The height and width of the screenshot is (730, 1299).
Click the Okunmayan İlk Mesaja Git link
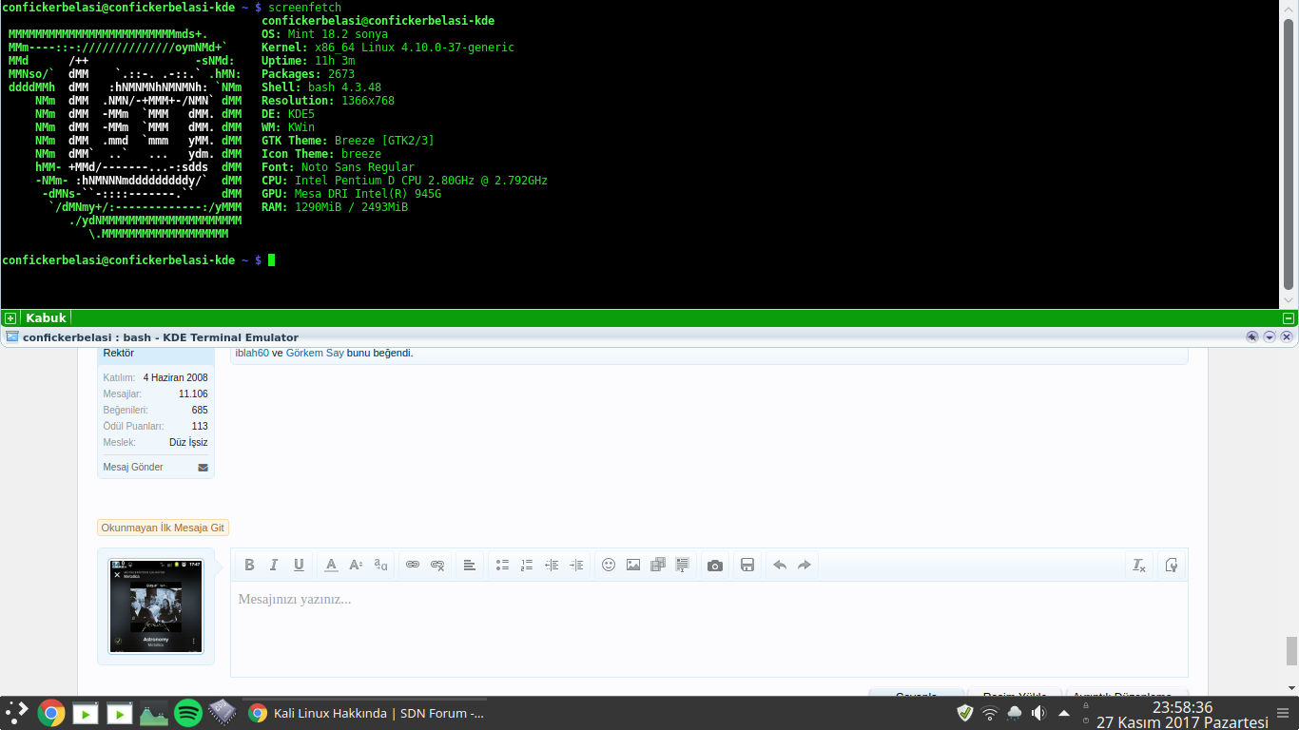click(x=163, y=528)
